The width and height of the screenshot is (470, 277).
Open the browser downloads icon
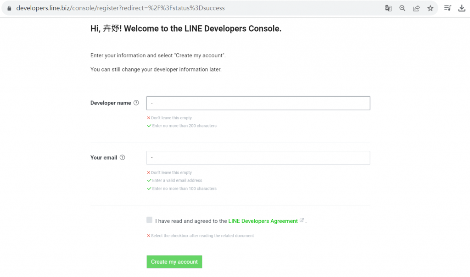coord(462,8)
